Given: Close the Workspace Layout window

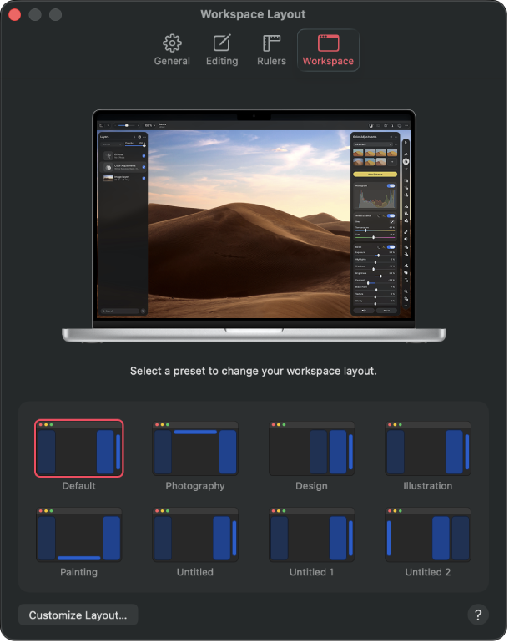Looking at the screenshot, I should (15, 15).
